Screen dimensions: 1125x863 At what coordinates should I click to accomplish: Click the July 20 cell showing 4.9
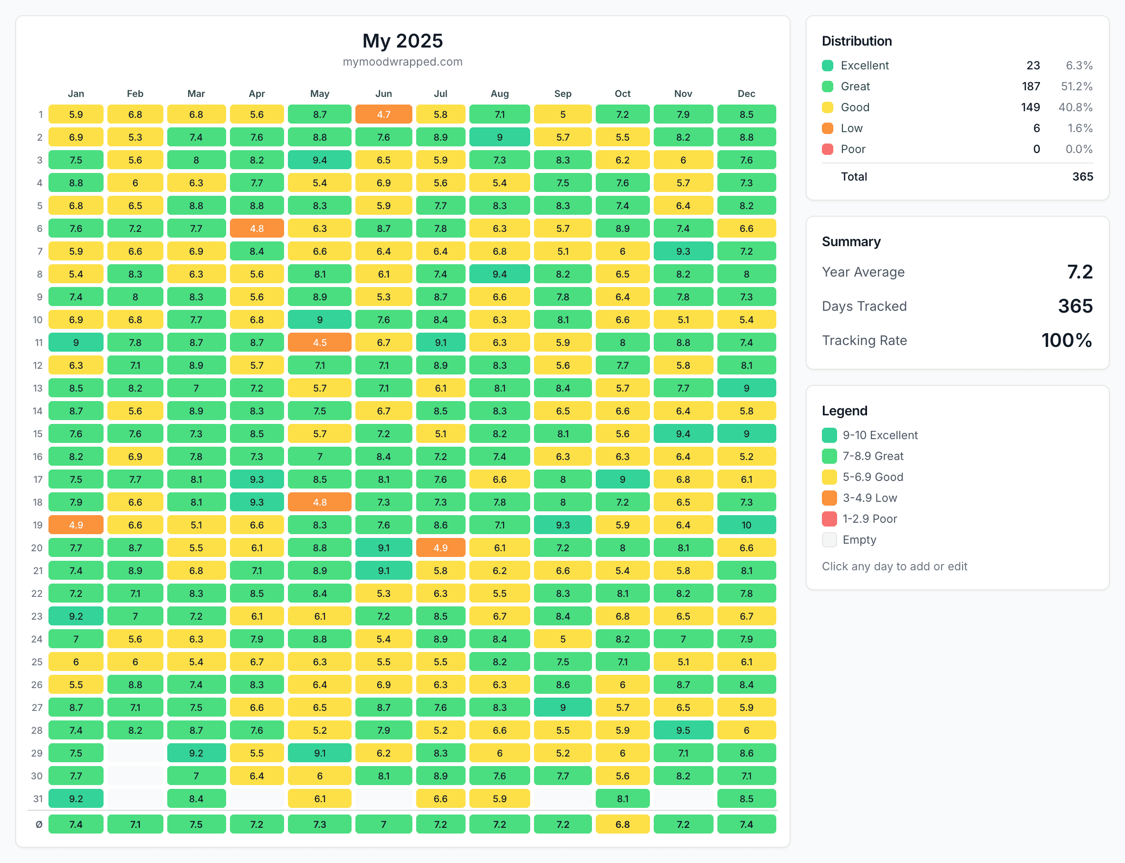(x=440, y=548)
